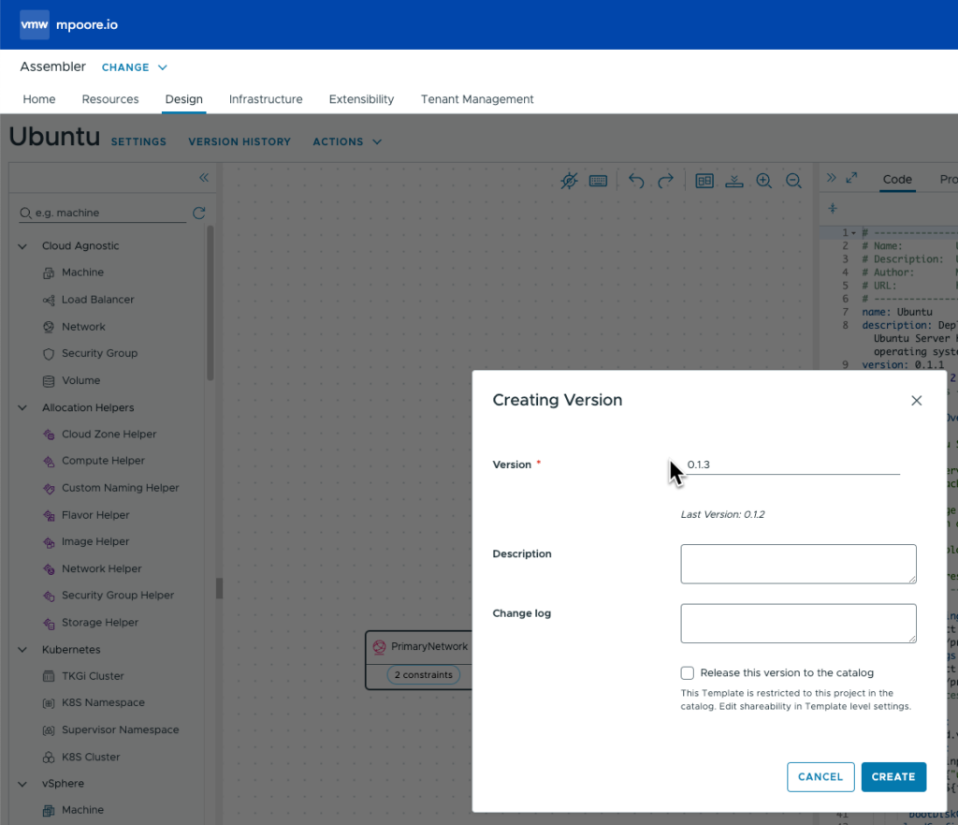Switch to the Infrastructure tab
958x825 pixels.
pos(266,99)
